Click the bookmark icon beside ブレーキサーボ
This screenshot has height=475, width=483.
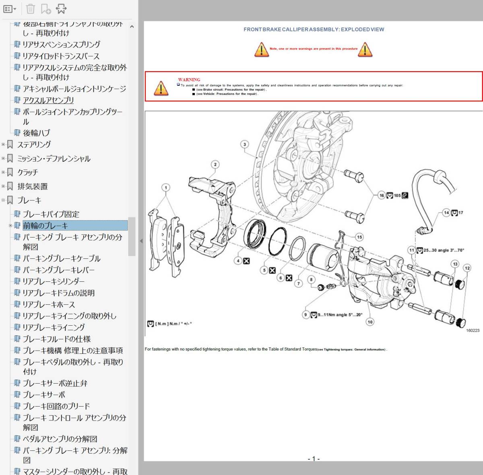tap(17, 394)
